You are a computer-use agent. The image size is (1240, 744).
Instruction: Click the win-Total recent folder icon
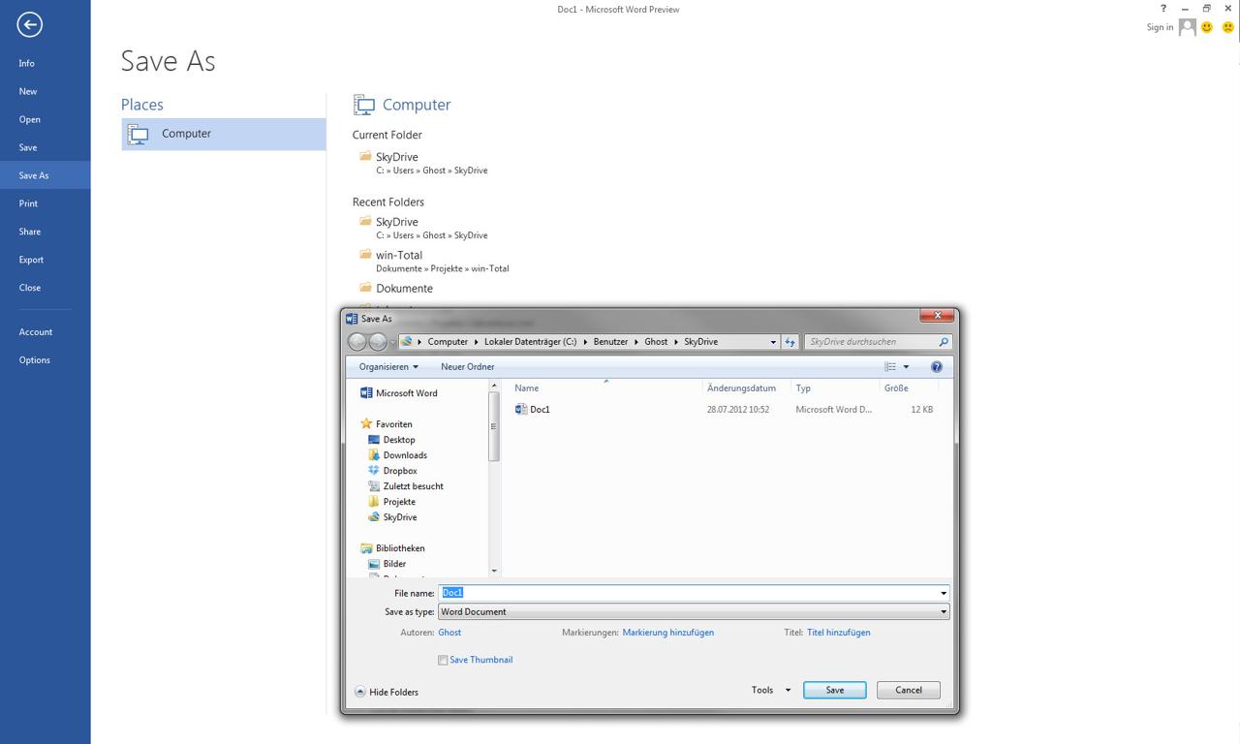click(x=365, y=255)
